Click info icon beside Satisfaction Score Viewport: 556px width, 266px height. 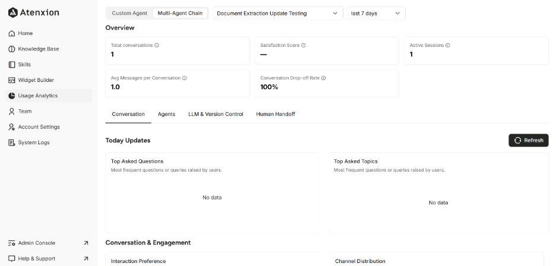click(x=304, y=45)
